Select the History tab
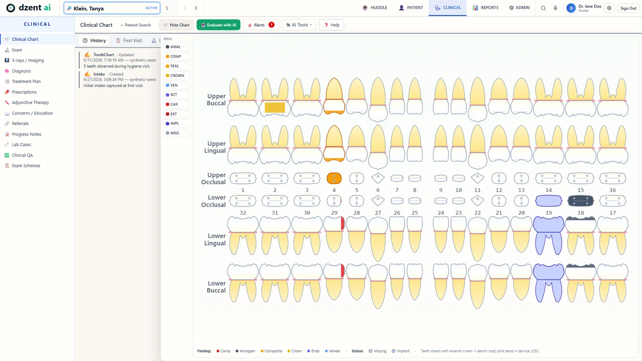Image resolution: width=642 pixels, height=361 pixels. [94, 41]
